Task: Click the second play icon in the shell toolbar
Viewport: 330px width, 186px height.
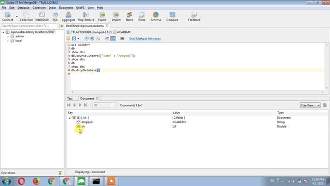Action: click(x=92, y=39)
